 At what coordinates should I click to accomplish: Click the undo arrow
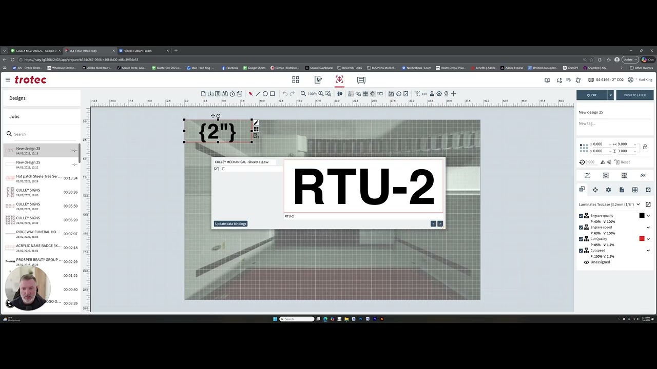click(x=285, y=94)
